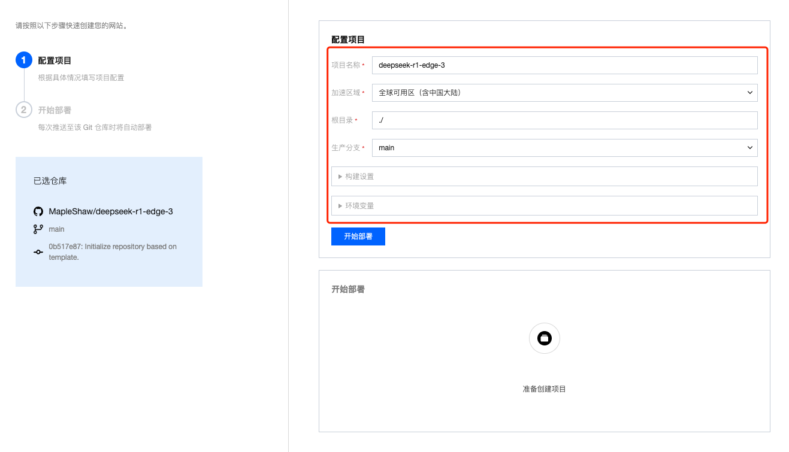789x452 pixels.
Task: Click the commit icon beside 0b517e87
Action: pyautogui.click(x=38, y=252)
